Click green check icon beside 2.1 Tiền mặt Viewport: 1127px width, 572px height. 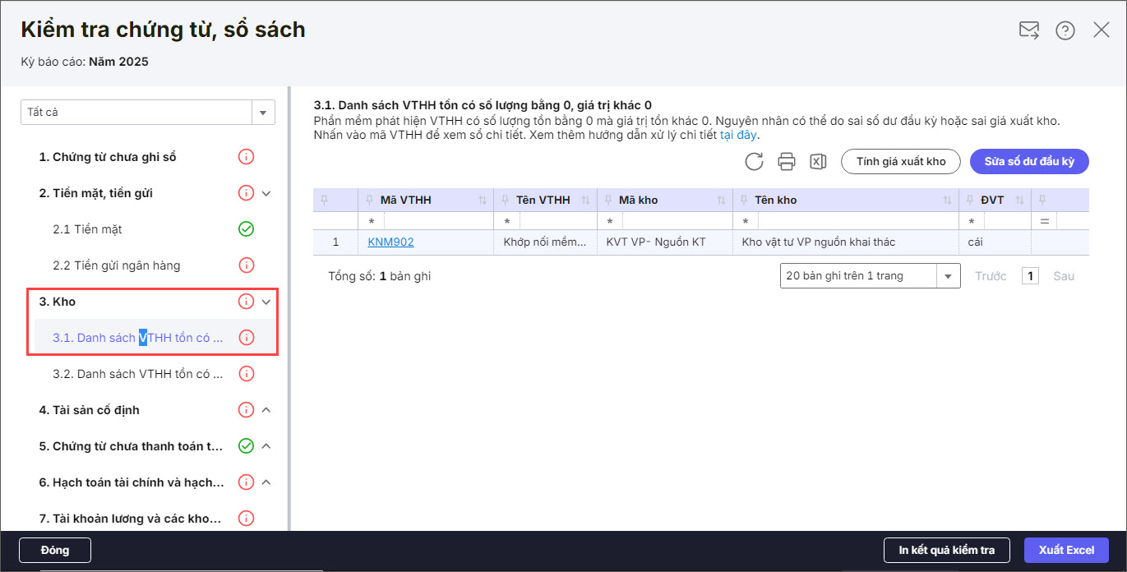tap(246, 228)
